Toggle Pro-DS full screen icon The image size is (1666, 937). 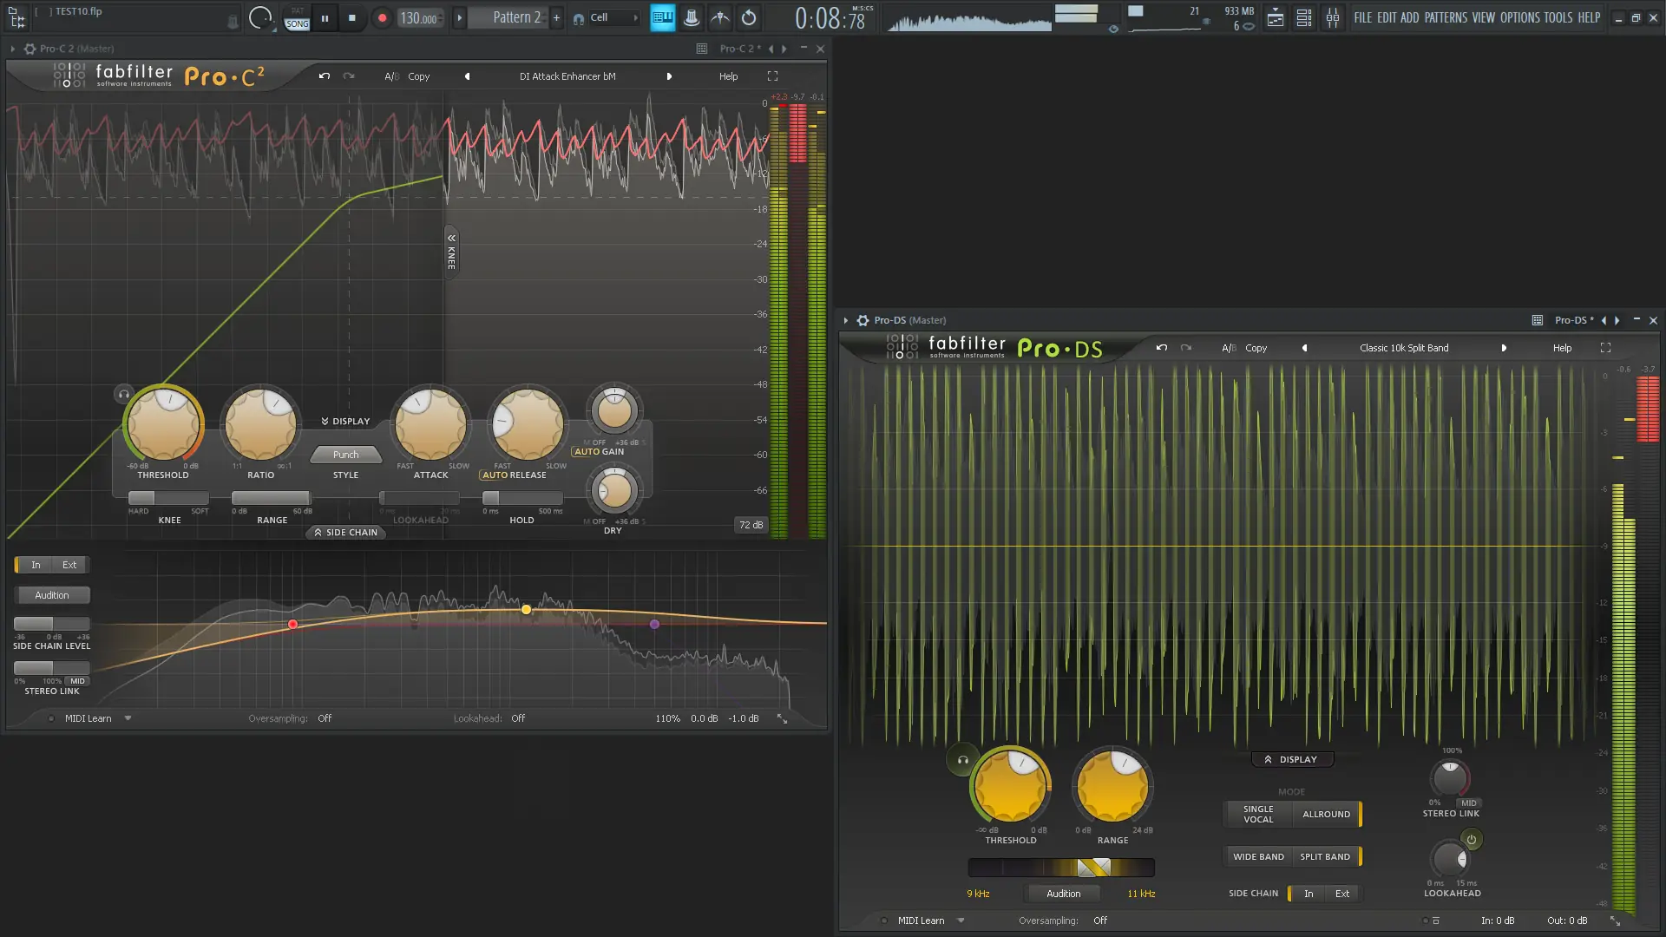[1605, 348]
